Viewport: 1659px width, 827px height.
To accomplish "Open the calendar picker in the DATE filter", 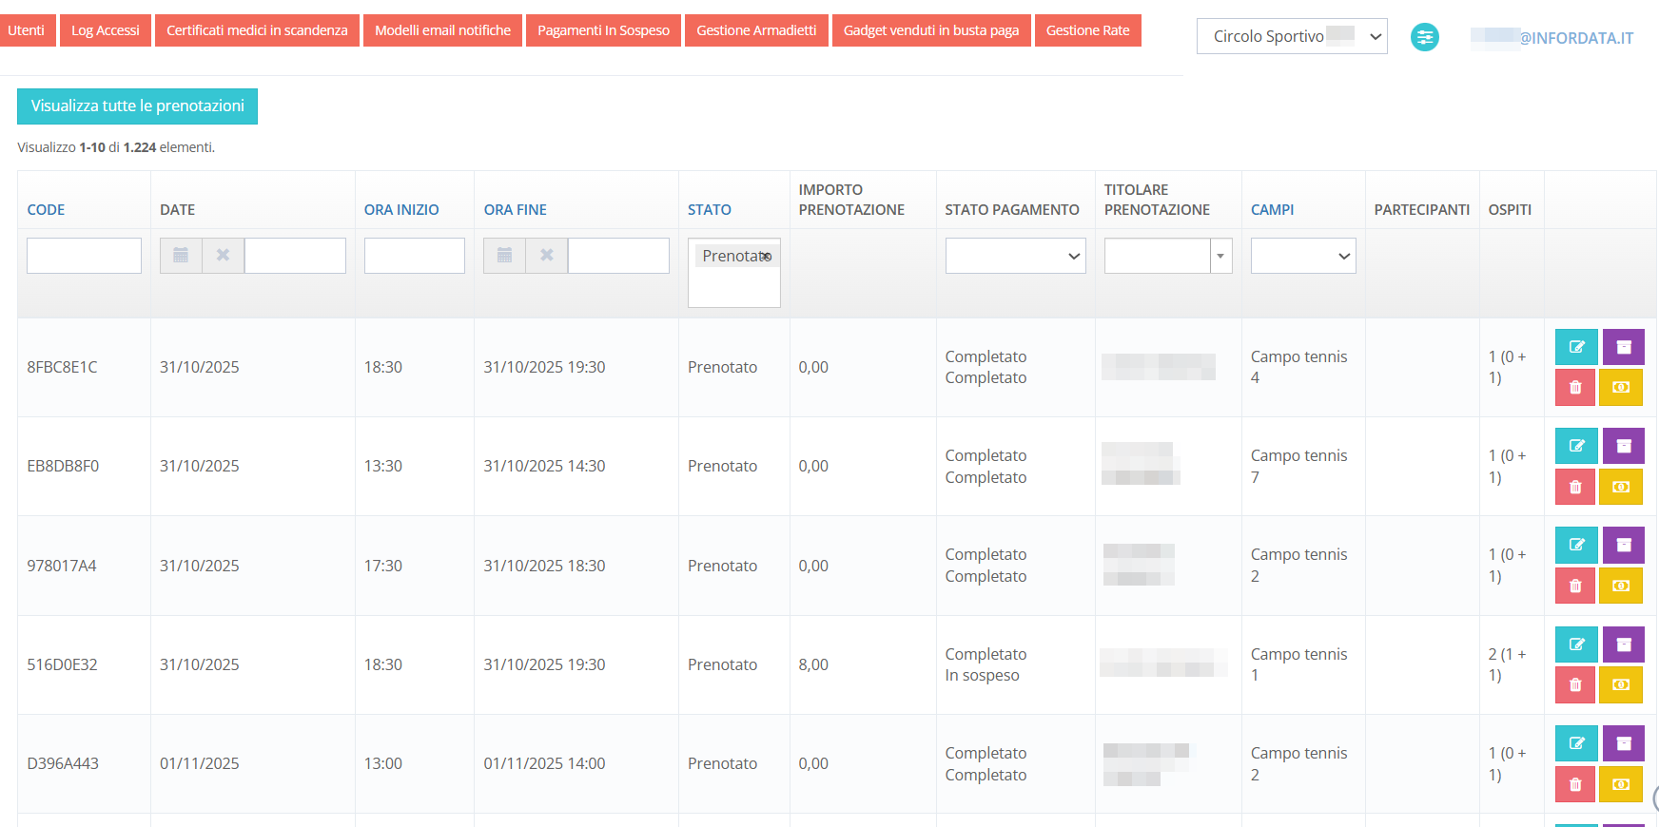I will click(181, 256).
